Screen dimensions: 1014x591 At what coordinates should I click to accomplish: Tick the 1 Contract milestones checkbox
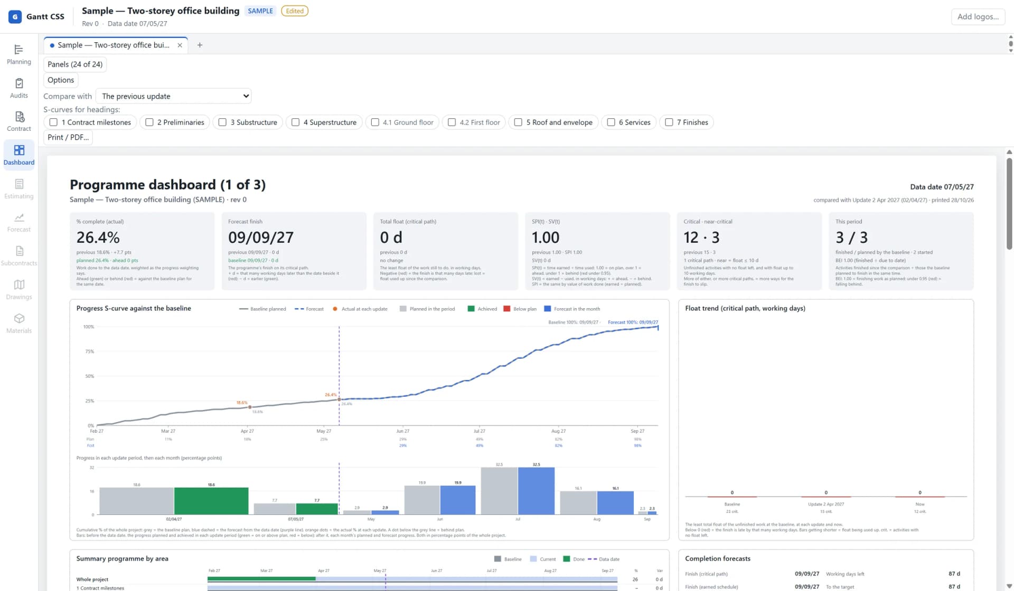53,122
